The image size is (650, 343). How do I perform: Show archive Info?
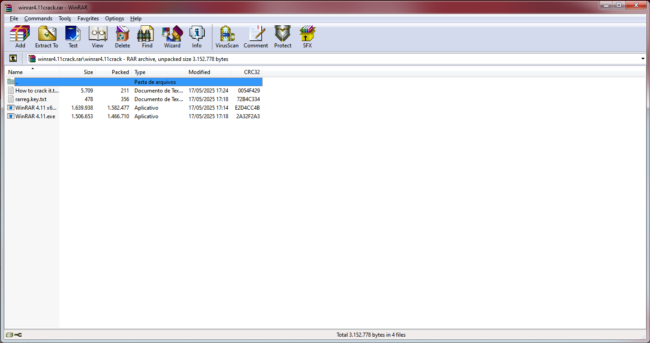click(x=197, y=37)
